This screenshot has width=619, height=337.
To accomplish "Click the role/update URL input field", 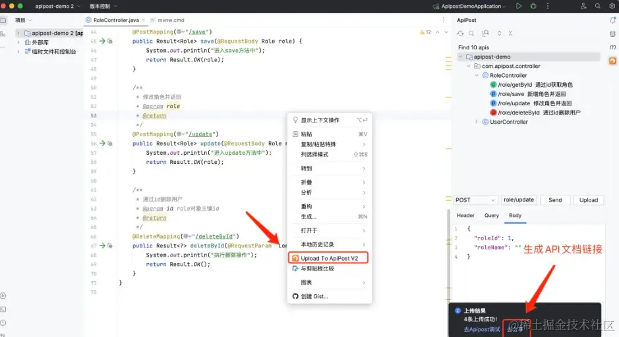I will click(x=519, y=200).
